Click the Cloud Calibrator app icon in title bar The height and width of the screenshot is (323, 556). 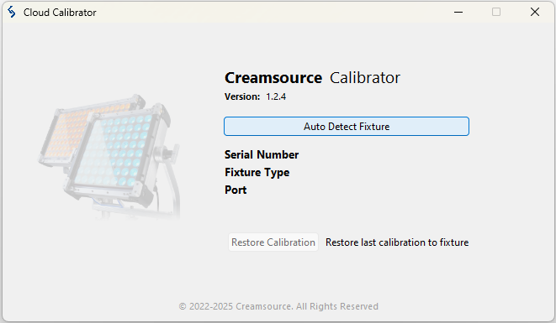tap(11, 12)
